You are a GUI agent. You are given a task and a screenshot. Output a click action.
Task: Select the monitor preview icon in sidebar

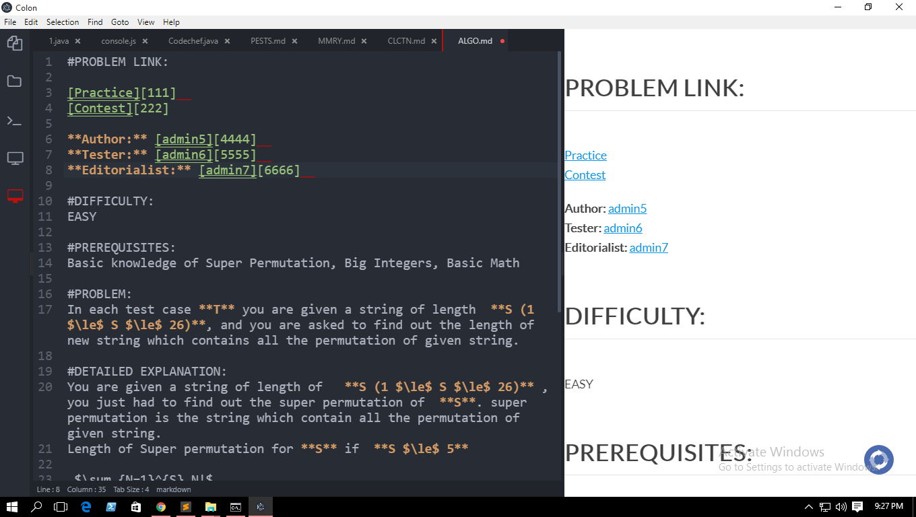(x=15, y=158)
